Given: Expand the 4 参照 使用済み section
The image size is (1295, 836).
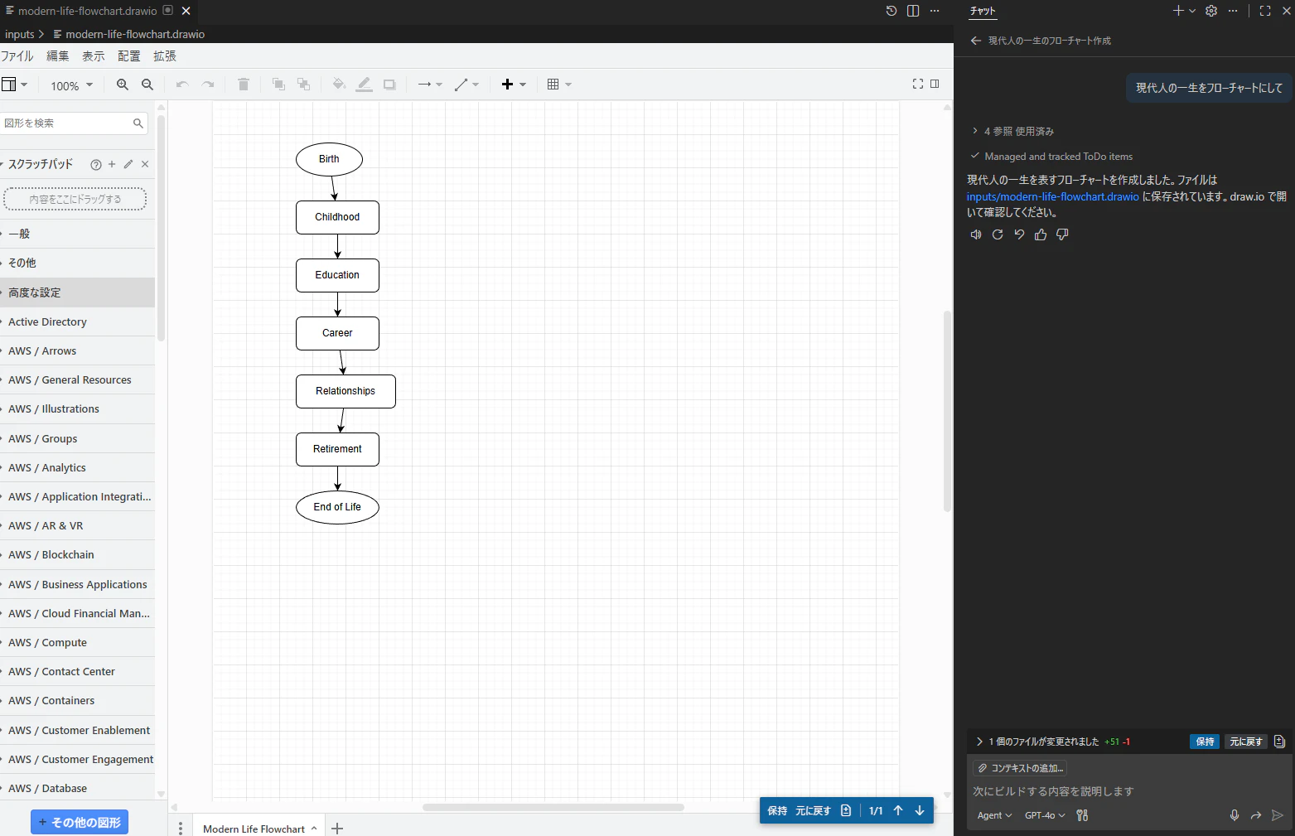Looking at the screenshot, I should point(1013,131).
